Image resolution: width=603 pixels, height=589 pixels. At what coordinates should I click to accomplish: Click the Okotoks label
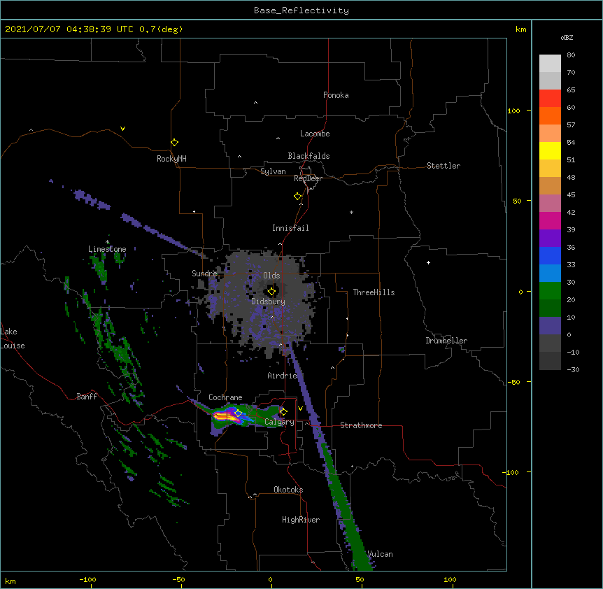pyautogui.click(x=288, y=490)
